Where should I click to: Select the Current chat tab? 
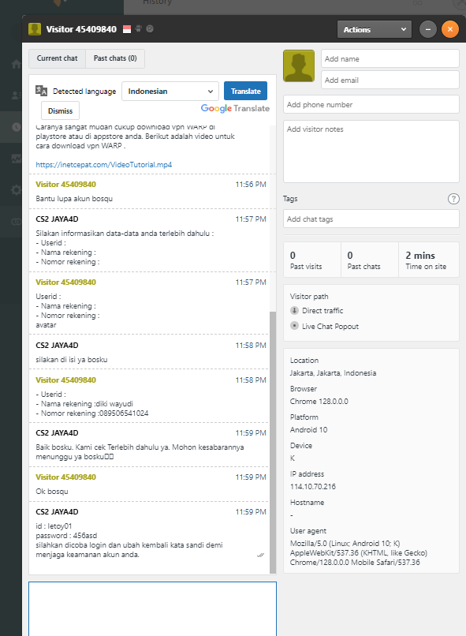57,58
